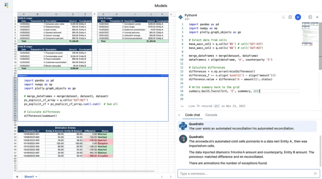This screenshot has height=179, width=322.
Task: Click the '# Write summary back to the grid' comment
Action: [x=214, y=87]
